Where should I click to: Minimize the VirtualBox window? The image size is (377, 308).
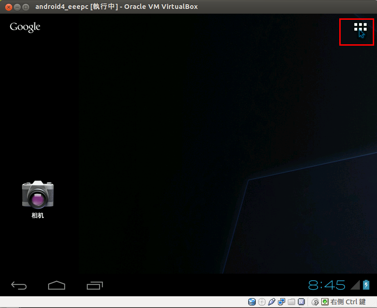(17, 7)
